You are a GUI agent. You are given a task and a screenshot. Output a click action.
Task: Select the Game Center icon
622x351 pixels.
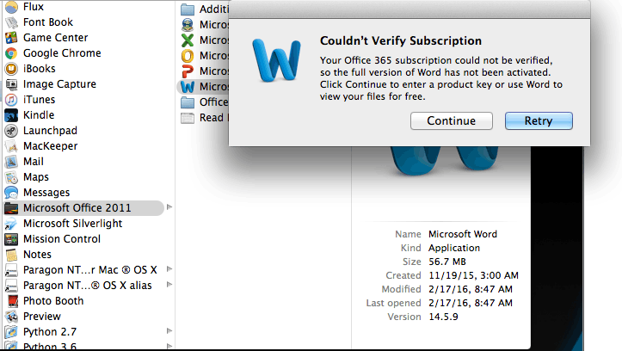pos(11,38)
